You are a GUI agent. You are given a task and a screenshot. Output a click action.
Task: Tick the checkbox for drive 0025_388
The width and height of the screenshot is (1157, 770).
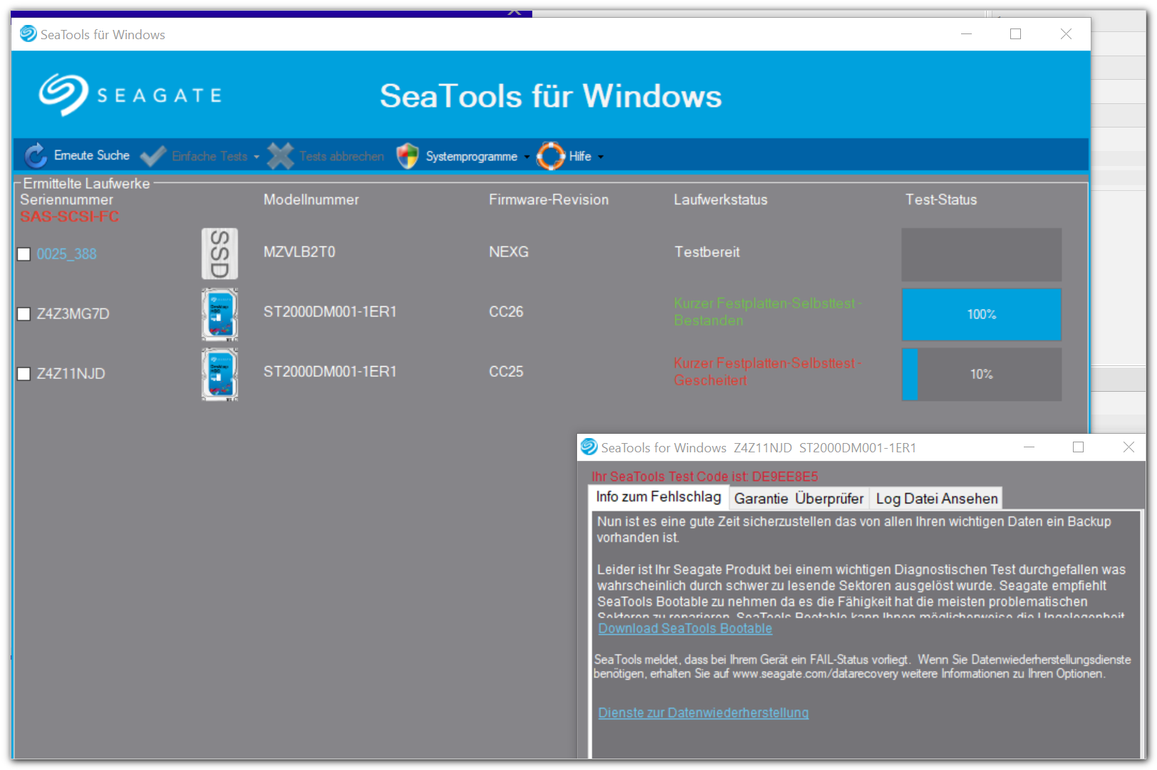coord(24,254)
